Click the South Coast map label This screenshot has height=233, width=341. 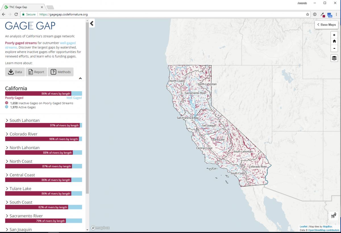tap(238, 173)
